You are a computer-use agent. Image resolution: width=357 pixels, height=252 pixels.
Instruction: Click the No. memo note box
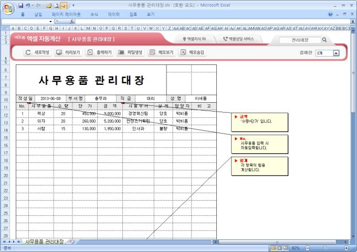pos(259,144)
